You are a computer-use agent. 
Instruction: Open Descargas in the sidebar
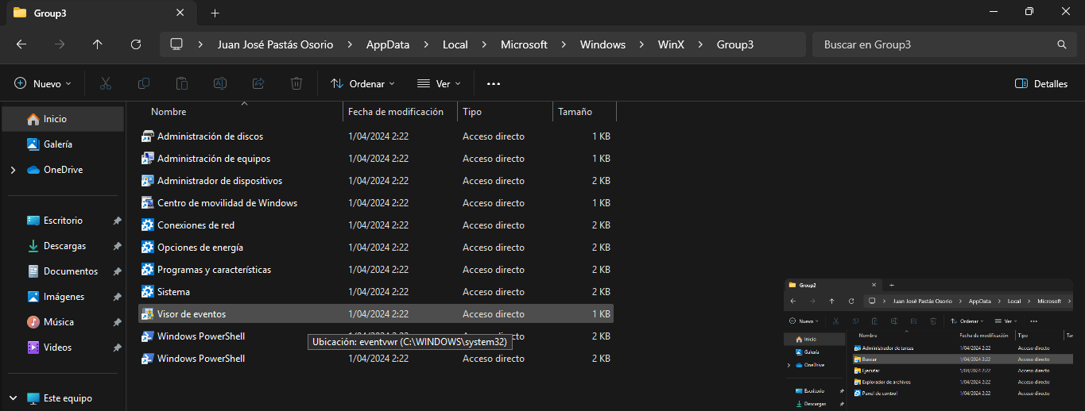(x=63, y=246)
